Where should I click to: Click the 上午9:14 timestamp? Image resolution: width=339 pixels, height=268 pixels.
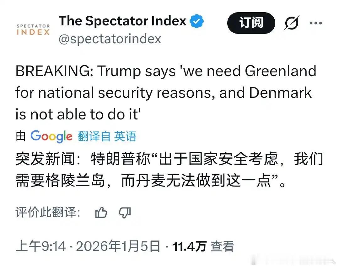pyautogui.click(x=41, y=246)
